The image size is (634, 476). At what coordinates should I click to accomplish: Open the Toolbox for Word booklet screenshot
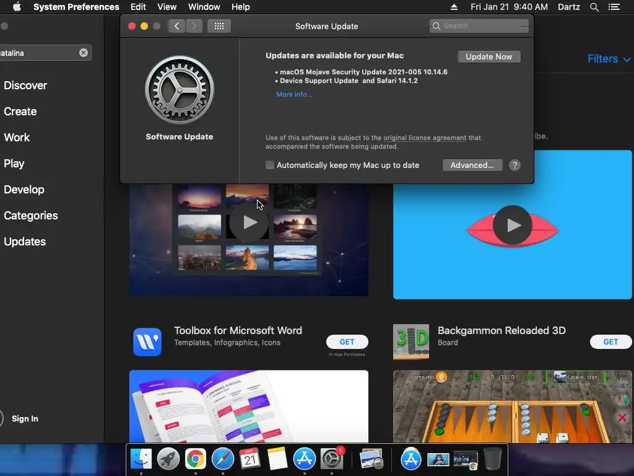tap(249, 407)
